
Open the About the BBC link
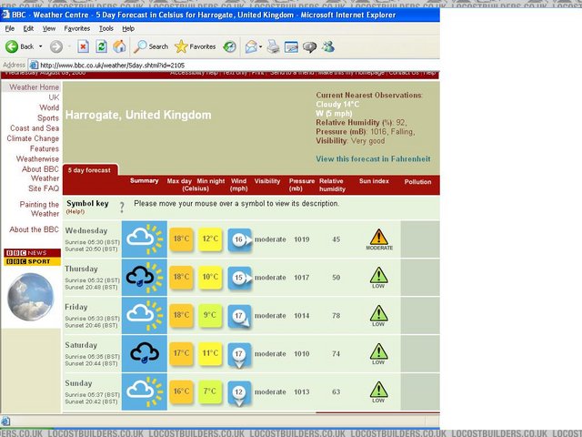coord(34,229)
